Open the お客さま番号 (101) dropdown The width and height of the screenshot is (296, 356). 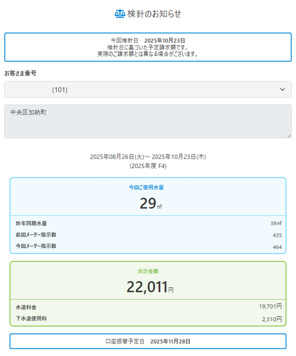click(x=148, y=90)
